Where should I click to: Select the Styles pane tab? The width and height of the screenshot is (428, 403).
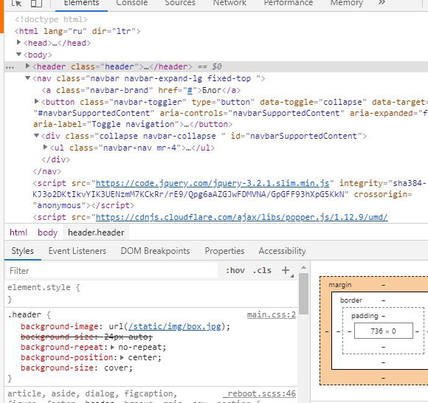point(23,251)
